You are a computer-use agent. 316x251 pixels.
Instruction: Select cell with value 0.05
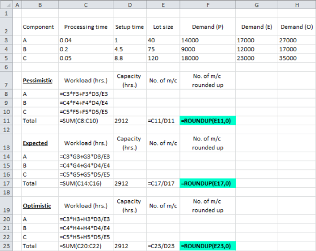pyautogui.click(x=86, y=58)
